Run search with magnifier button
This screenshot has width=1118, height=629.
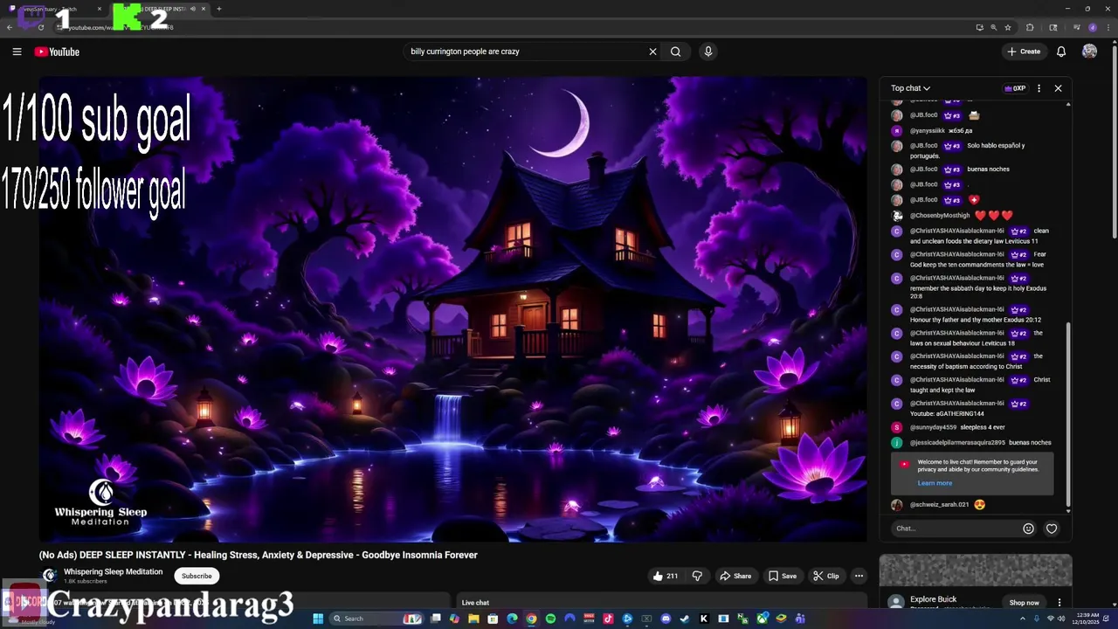click(675, 52)
